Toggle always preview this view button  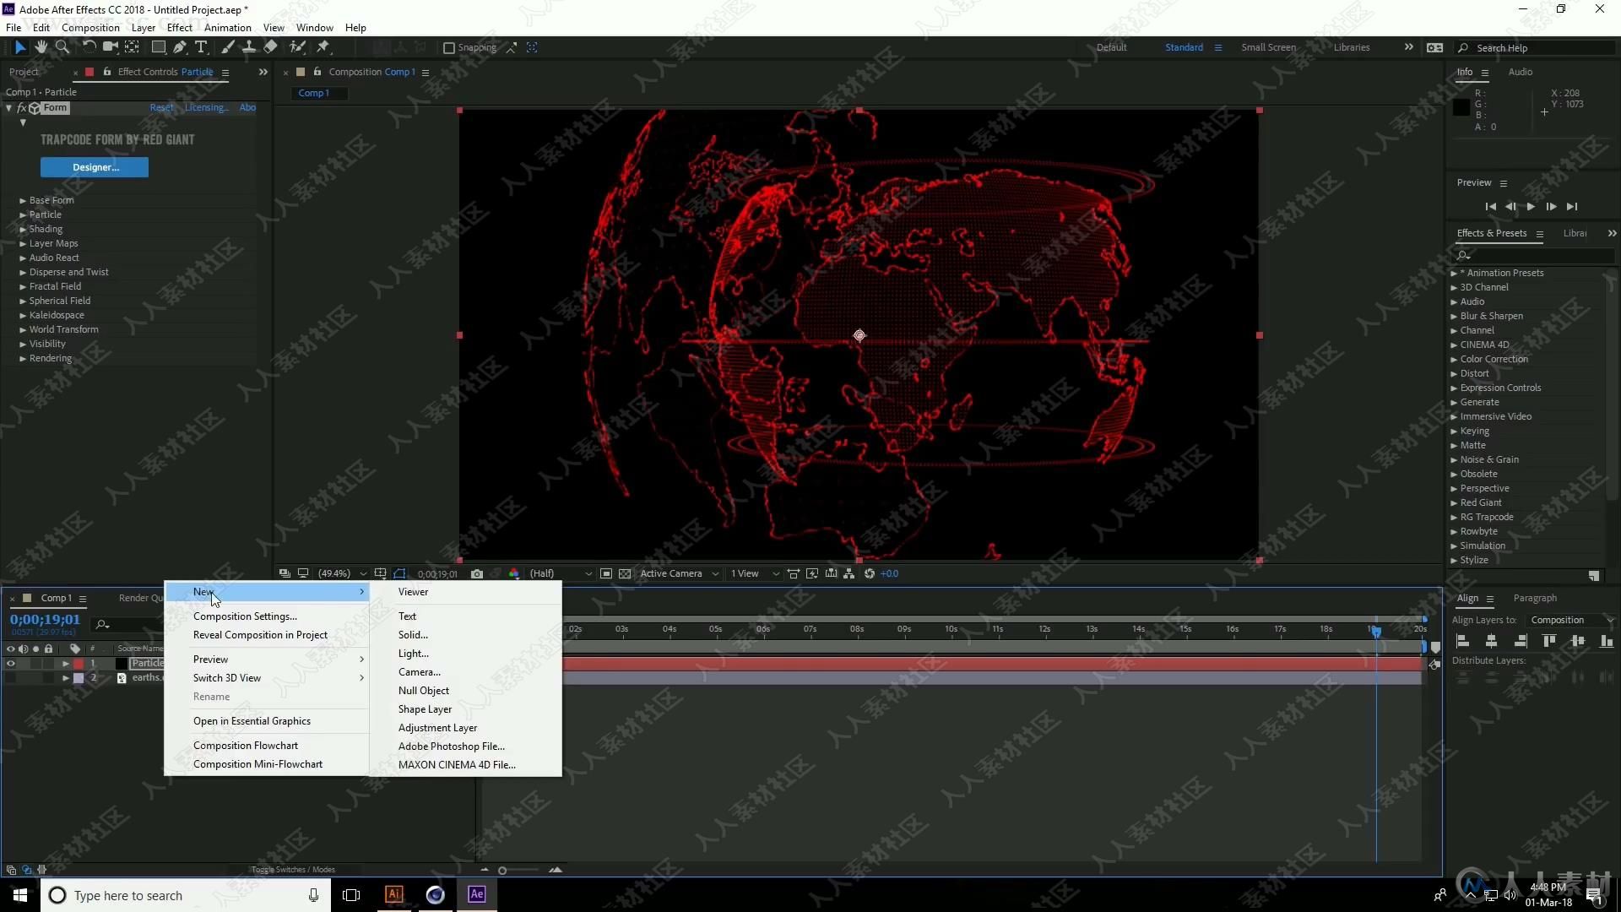(285, 573)
